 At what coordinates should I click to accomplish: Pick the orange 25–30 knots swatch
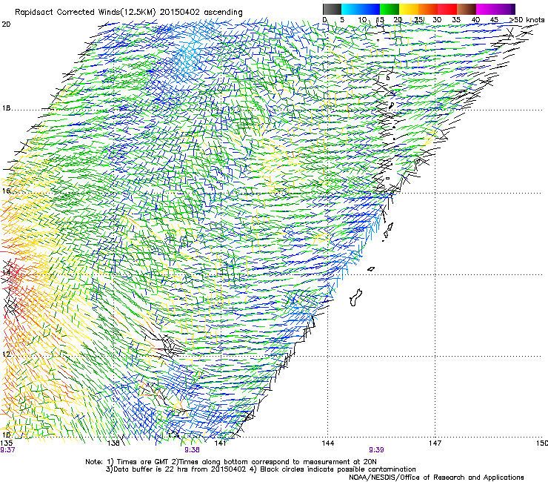pyautogui.click(x=428, y=9)
